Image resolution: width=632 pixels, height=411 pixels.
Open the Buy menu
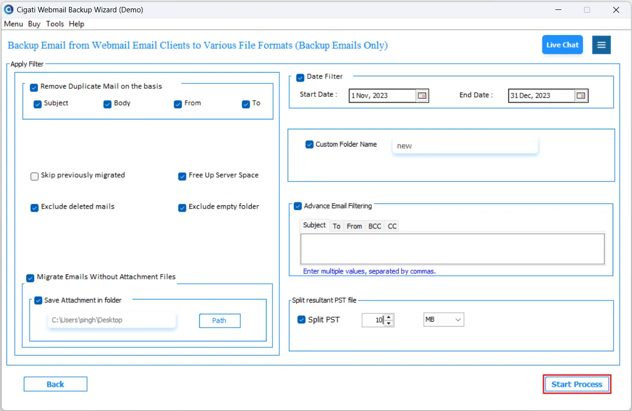coord(34,24)
